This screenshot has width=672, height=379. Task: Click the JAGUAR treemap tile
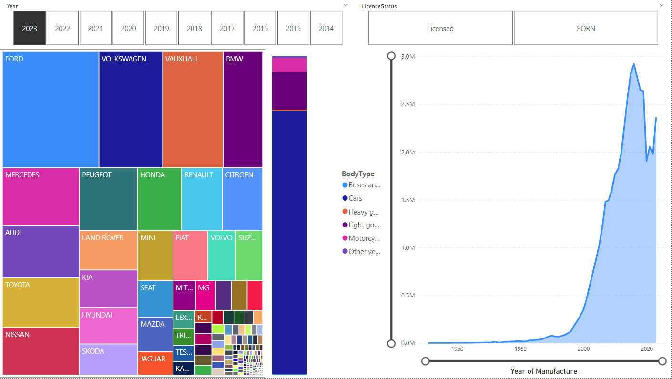(155, 363)
